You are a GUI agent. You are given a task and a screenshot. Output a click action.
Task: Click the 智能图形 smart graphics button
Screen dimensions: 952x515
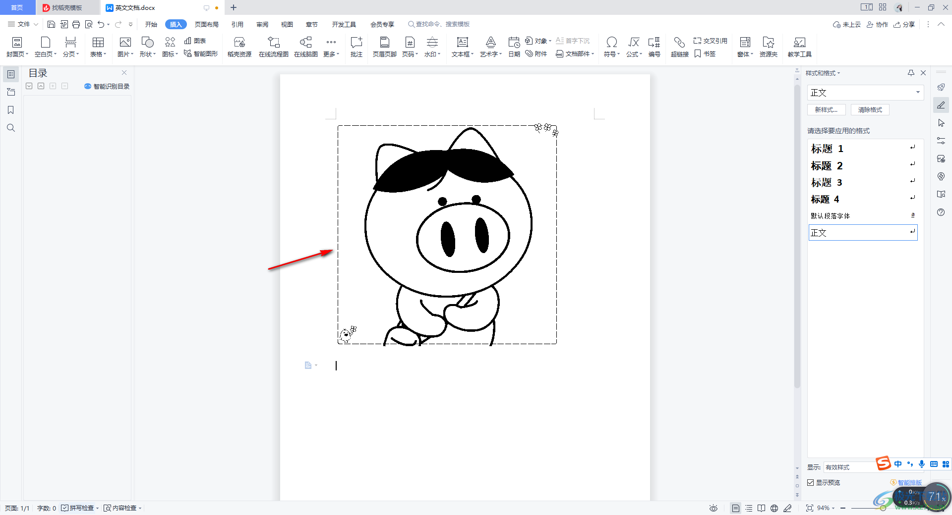[x=201, y=53]
